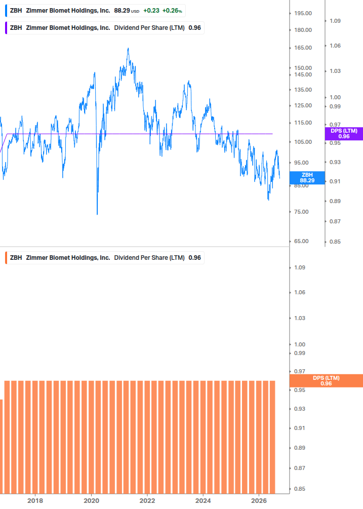The image size is (363, 509).
Task: Click the blue ZBH 88.29 price tag
Action: click(x=307, y=178)
